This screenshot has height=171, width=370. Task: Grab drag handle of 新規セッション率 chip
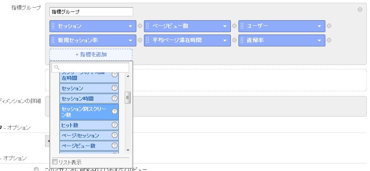53,40
